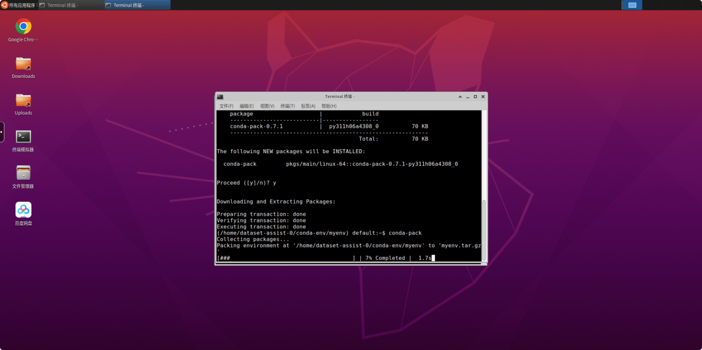Click the line "The following NEW packages will be INSTALLED:"
Screen dimensions: 702x350
[291, 152]
